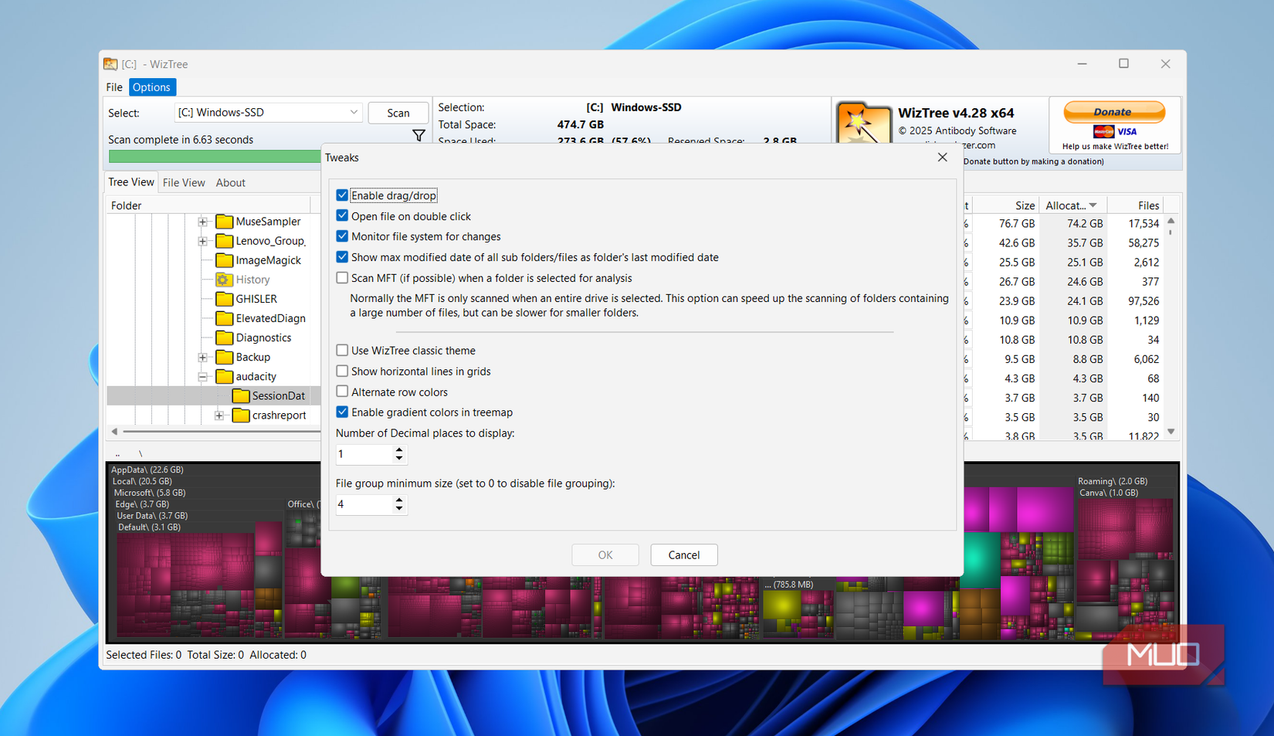
Task: Click the filter funnel icon
Action: tap(418, 135)
